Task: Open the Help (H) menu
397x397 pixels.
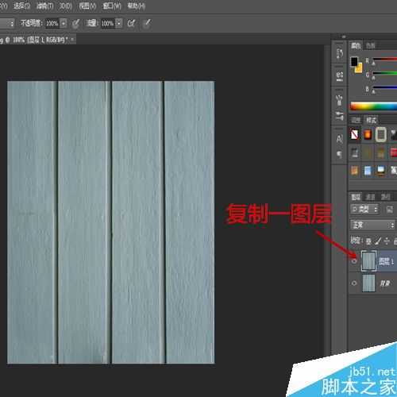Action: click(137, 6)
